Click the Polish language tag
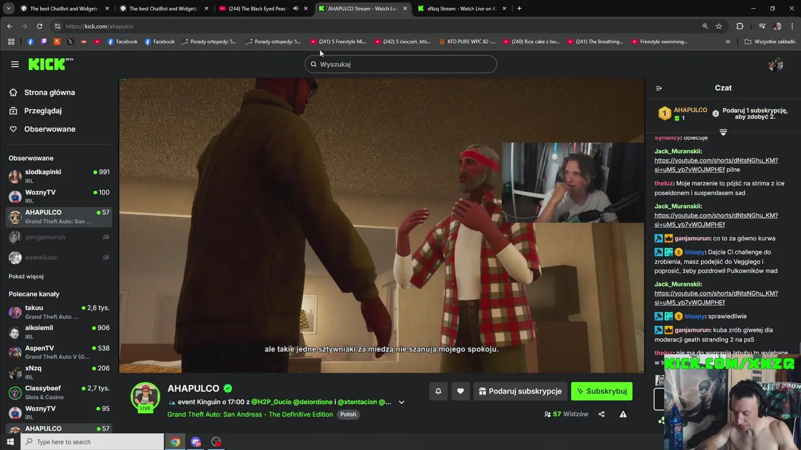Screen dimensions: 801x450 pos(348,414)
